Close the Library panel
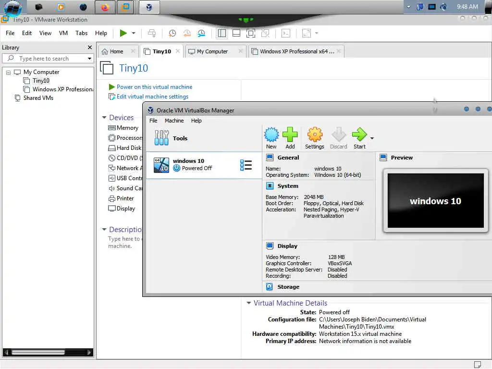The image size is (492, 369). [x=90, y=48]
